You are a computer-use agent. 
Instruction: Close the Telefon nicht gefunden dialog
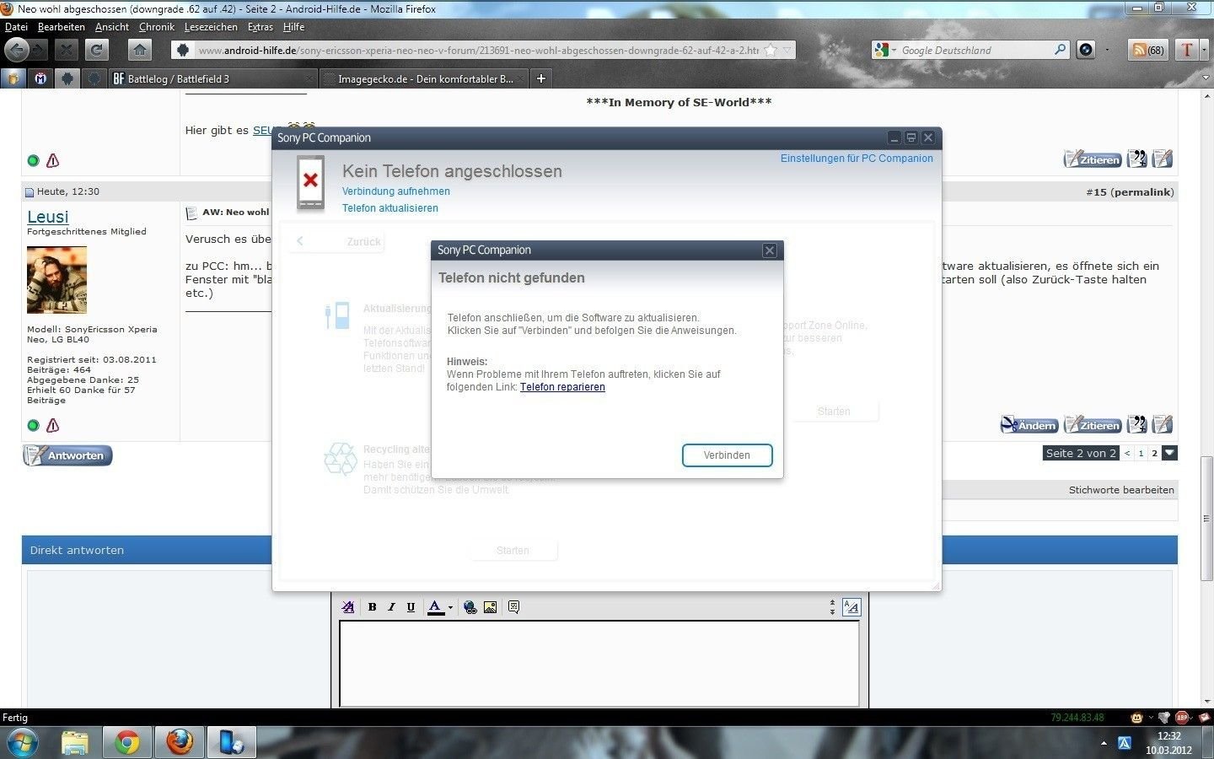pos(769,250)
